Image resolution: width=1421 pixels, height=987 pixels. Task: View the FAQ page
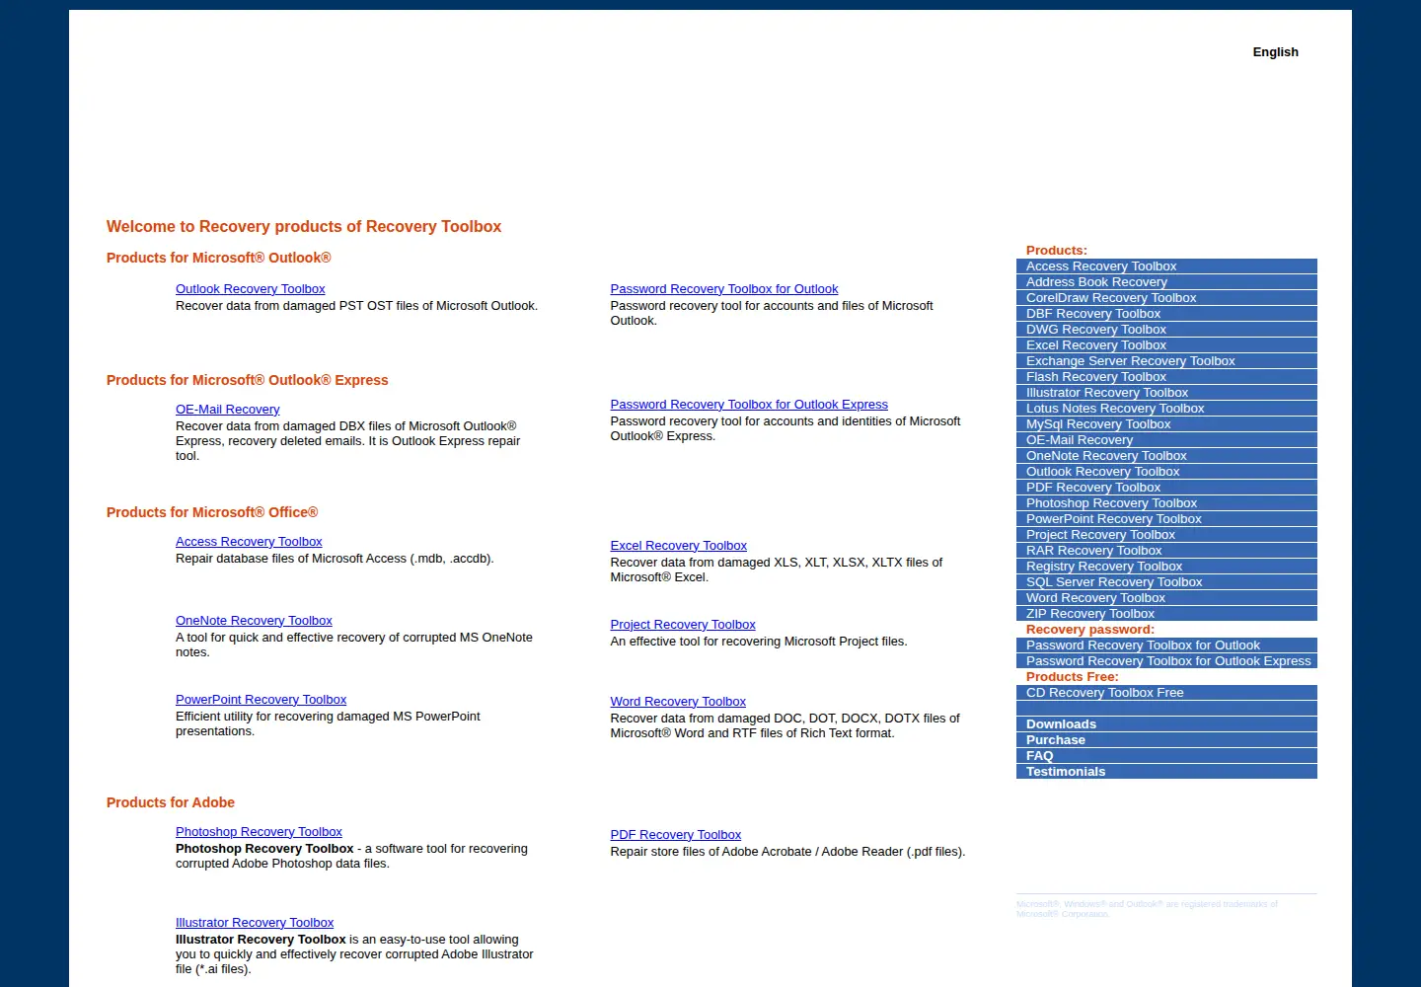(x=1166, y=756)
